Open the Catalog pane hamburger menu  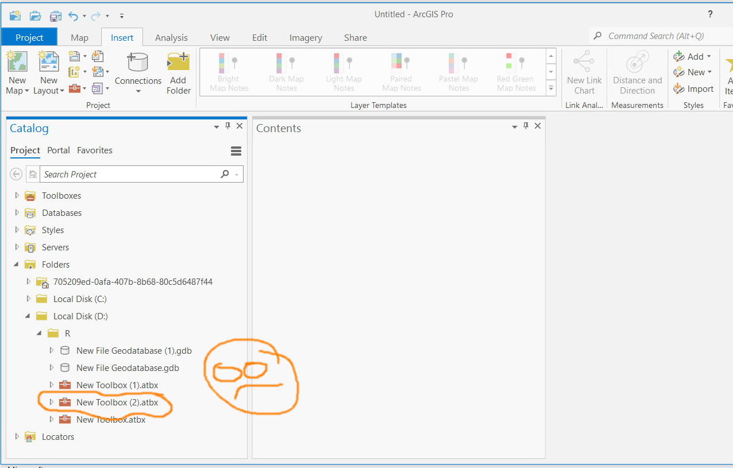(x=236, y=151)
